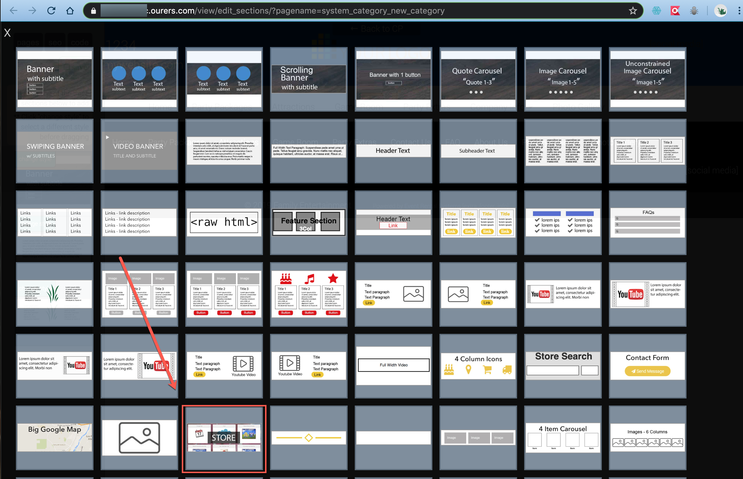Choose the yellow diamond divider section
Viewport: 743px width, 479px height.
[x=309, y=438]
